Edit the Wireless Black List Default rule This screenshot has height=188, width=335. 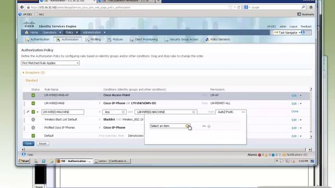pos(294,120)
